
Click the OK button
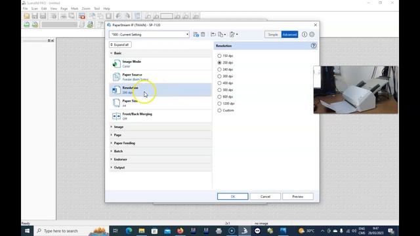coord(233,197)
